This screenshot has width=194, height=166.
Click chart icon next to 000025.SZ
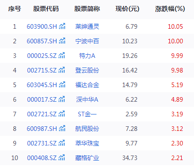click(62, 55)
